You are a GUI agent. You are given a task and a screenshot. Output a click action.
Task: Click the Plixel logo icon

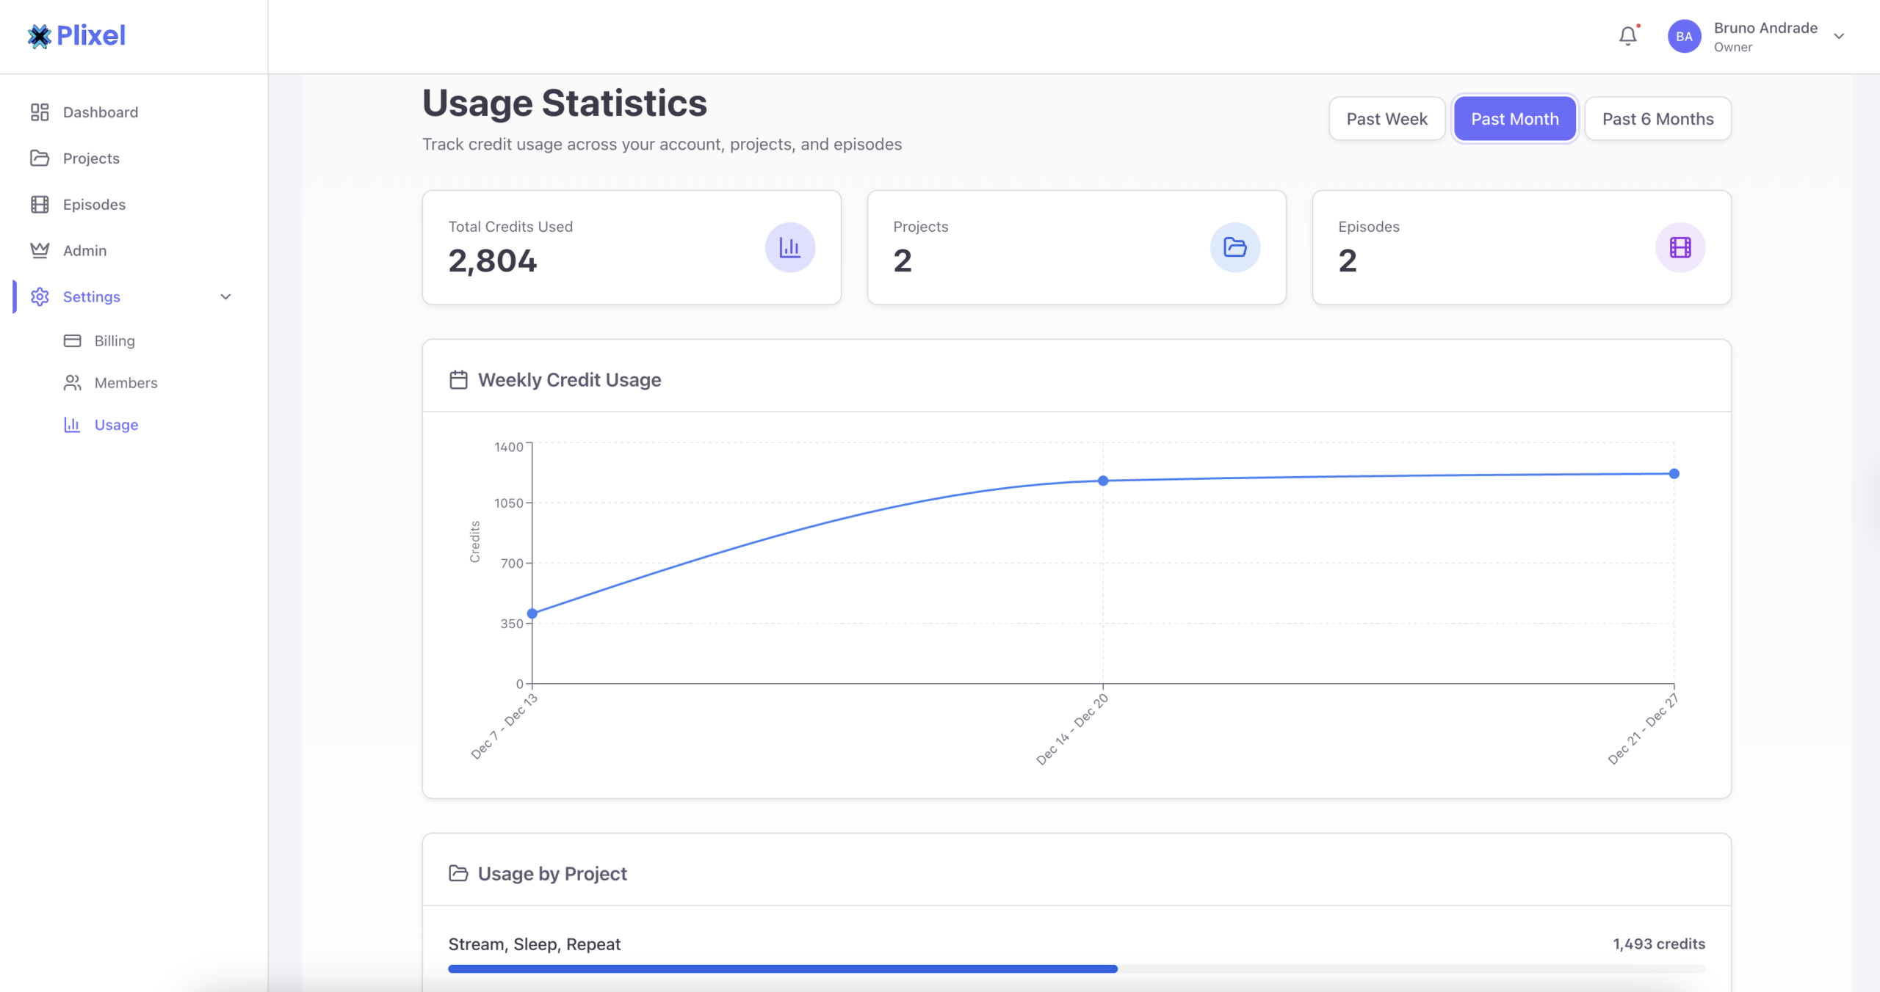39,36
